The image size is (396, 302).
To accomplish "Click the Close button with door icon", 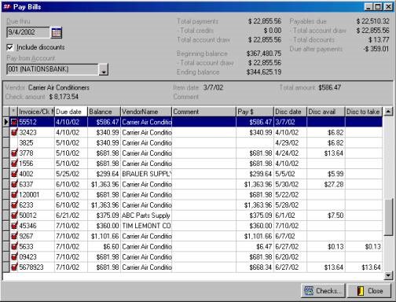I will coord(369,291).
